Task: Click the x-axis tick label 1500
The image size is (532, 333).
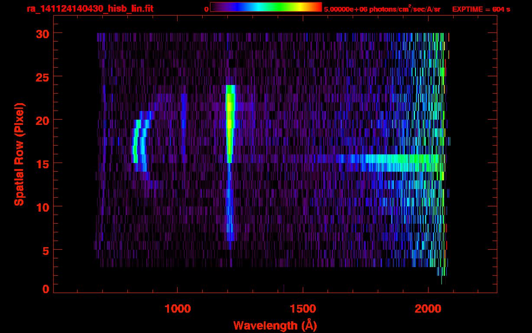Action: point(303,309)
